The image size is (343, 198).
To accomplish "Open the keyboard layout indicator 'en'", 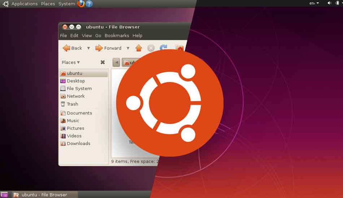I will tap(314, 3).
